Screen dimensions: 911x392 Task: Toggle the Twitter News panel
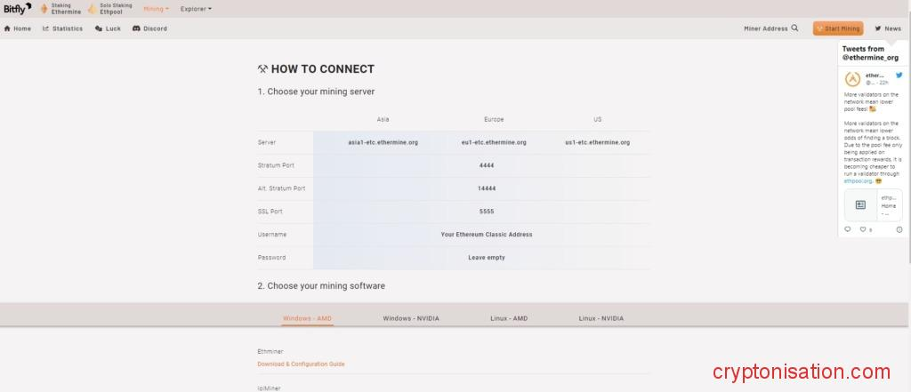pyautogui.click(x=887, y=28)
